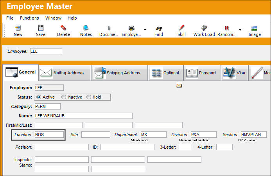Click the Category field containing PERM
Viewport: 271px width, 176px height.
(x=48, y=106)
